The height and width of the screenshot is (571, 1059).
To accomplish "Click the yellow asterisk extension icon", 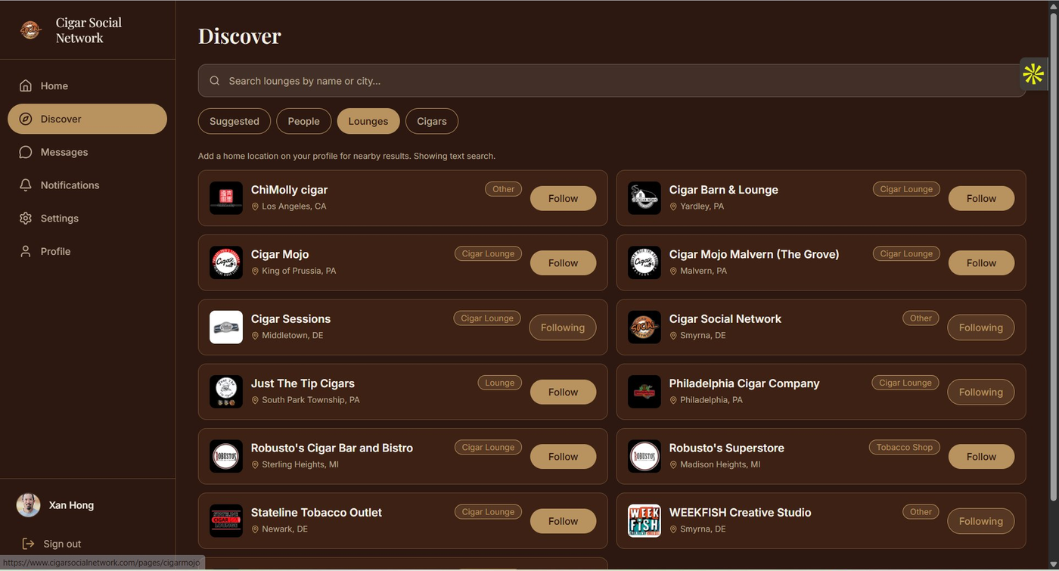I will [x=1033, y=74].
